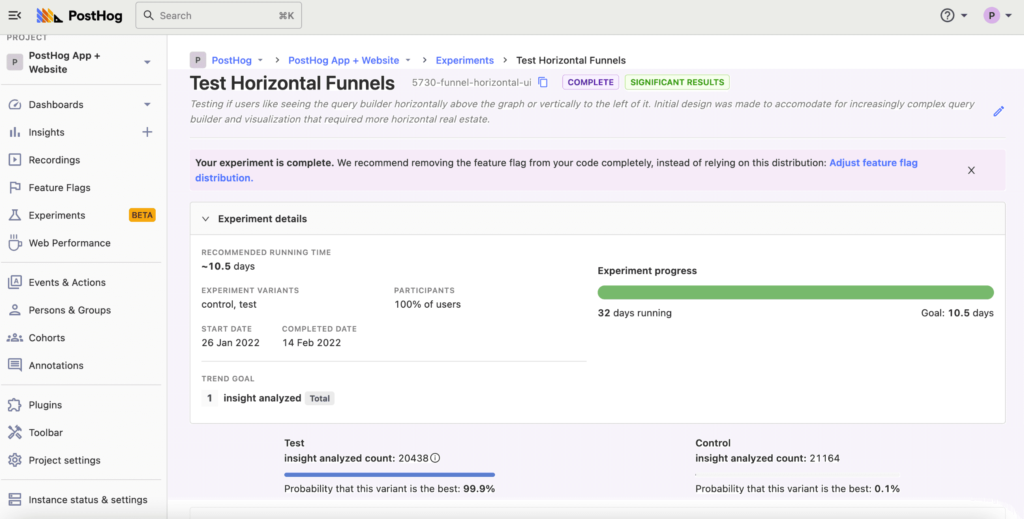Open Persons & Groups page
The image size is (1024, 519).
pyautogui.click(x=70, y=310)
